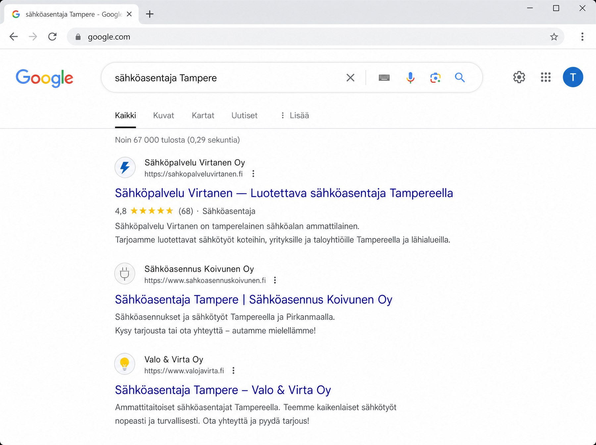Click the (68) reviews count
The image size is (596, 445).
tap(186, 211)
